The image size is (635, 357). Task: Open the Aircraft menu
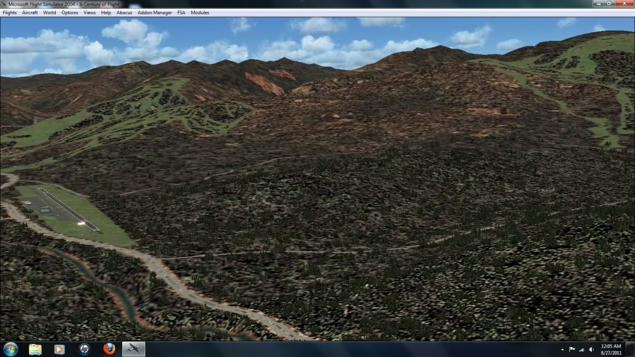point(30,12)
